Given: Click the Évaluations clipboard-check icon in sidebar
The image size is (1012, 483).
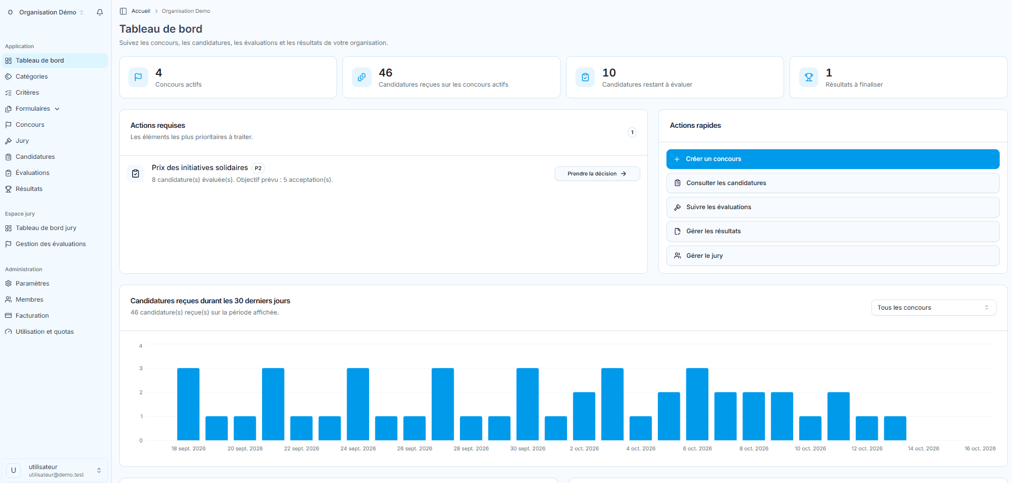Looking at the screenshot, I should pyautogui.click(x=9, y=173).
